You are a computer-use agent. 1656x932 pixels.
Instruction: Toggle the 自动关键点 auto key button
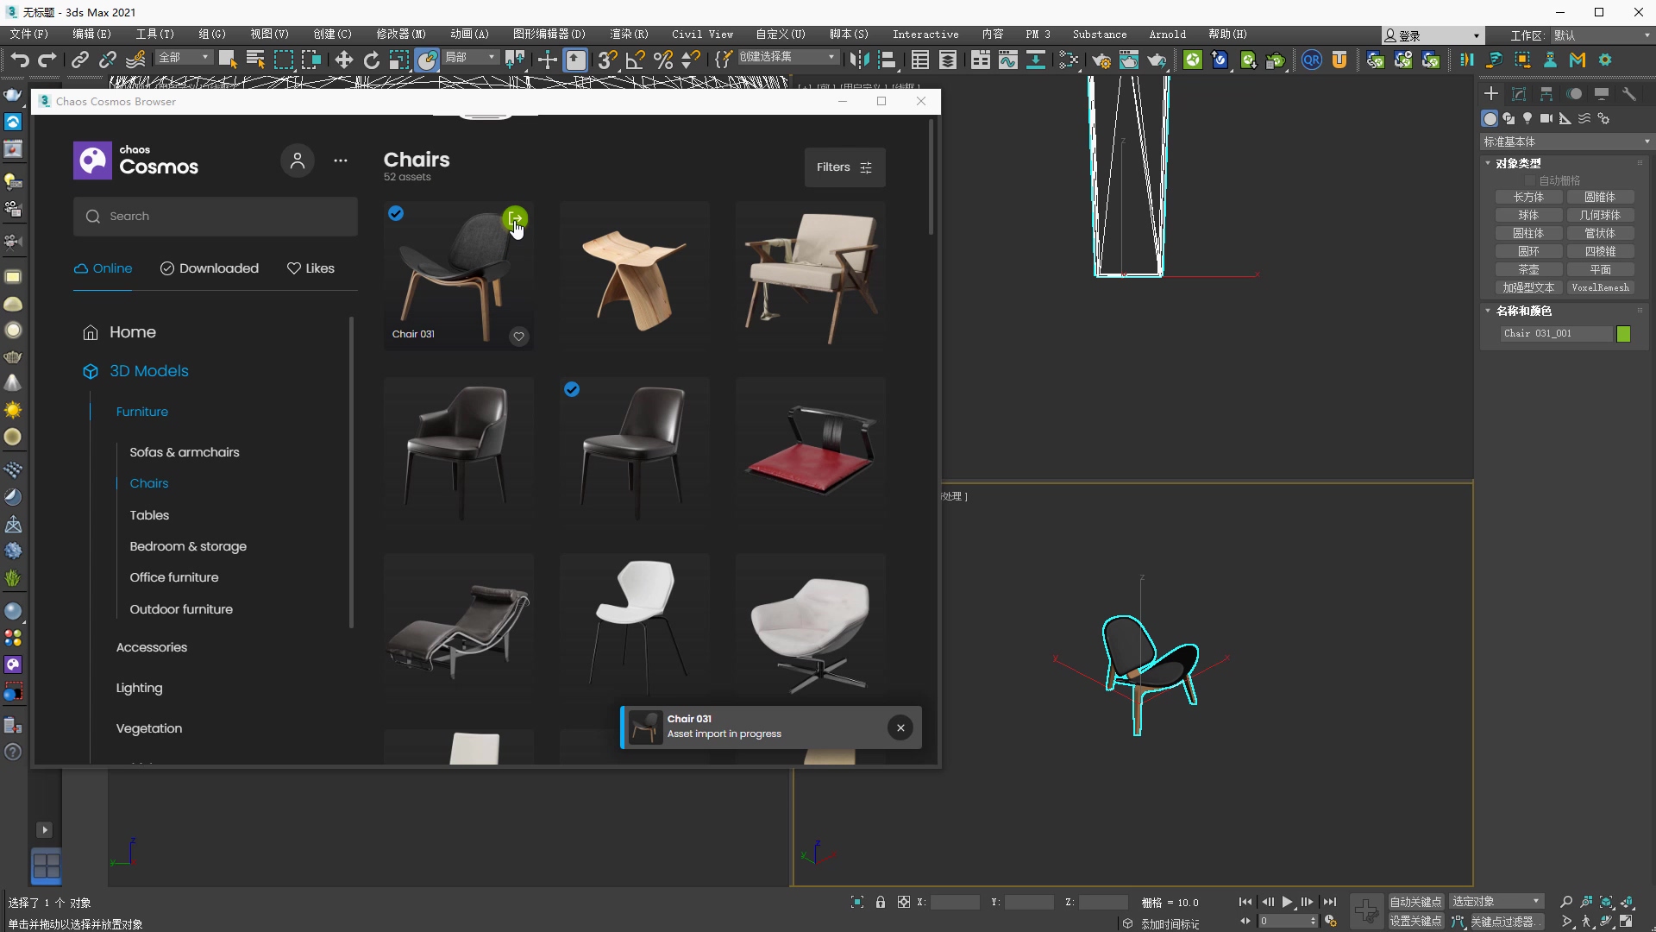pyautogui.click(x=1414, y=902)
